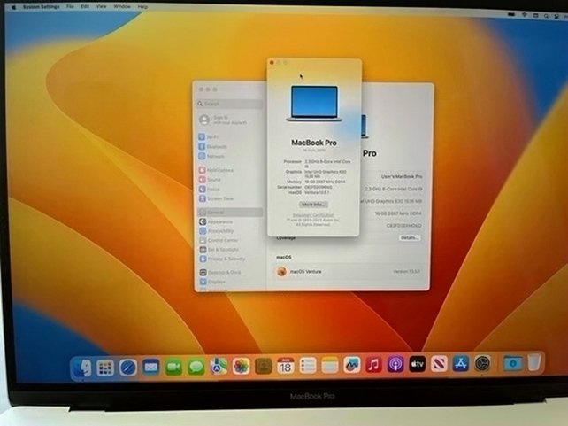Viewport: 568px width, 426px height.
Task: Open the Downloads folder in Dock
Action: coord(513,362)
